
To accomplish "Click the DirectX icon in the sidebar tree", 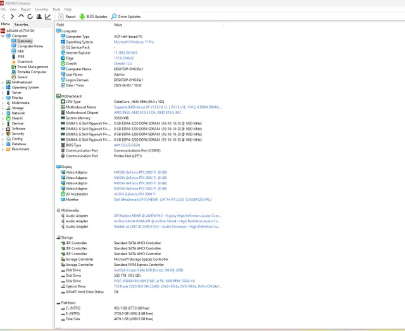I will pos(8,118).
